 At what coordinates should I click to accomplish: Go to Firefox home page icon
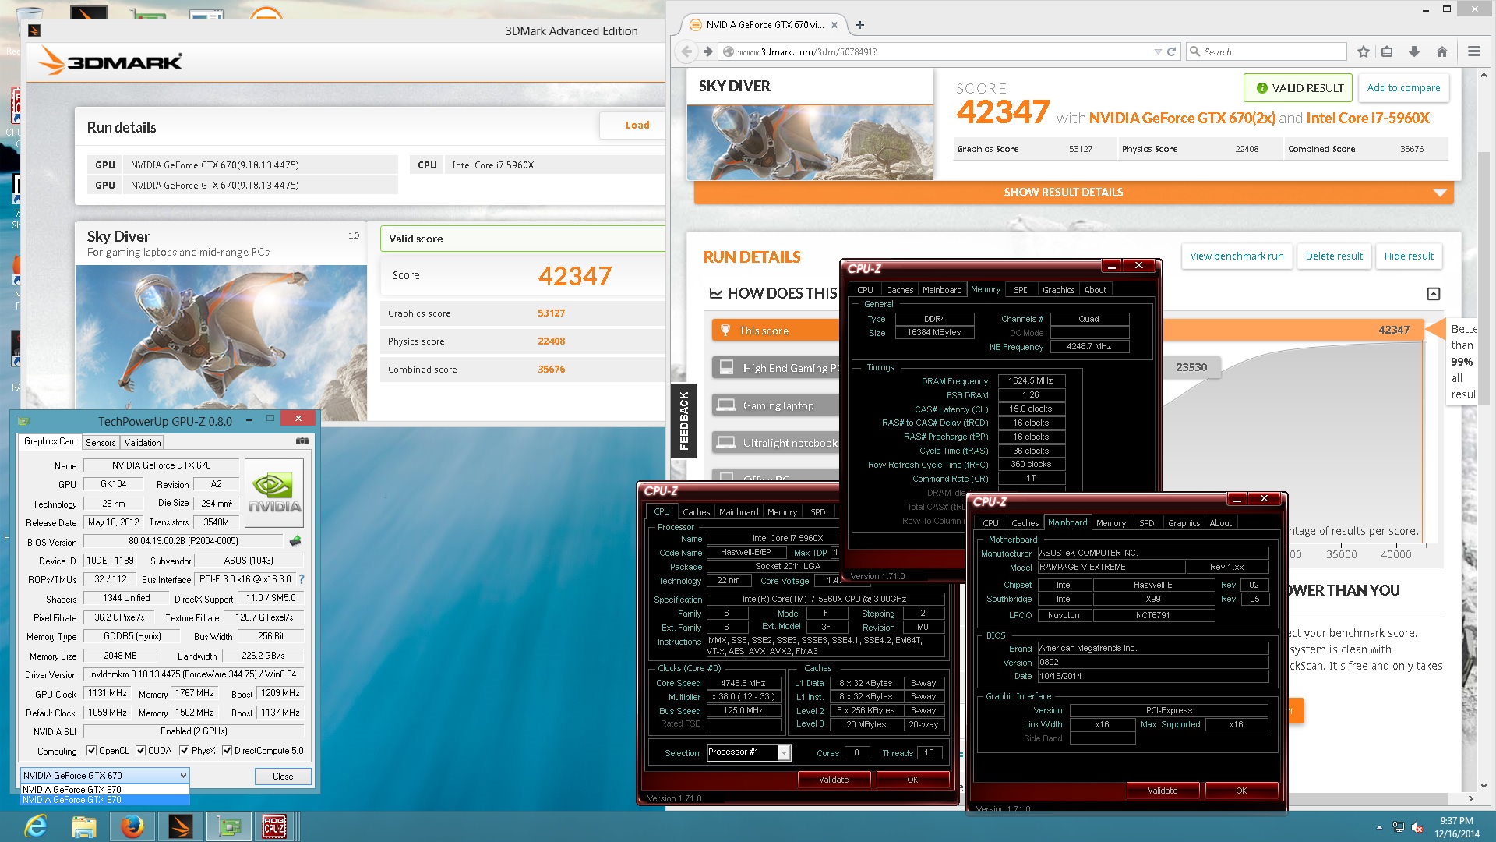pyautogui.click(x=1441, y=51)
